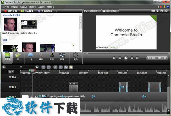This screenshot has height=116, width=171.
Task: Click the rewind playback button
Action: (120, 58)
